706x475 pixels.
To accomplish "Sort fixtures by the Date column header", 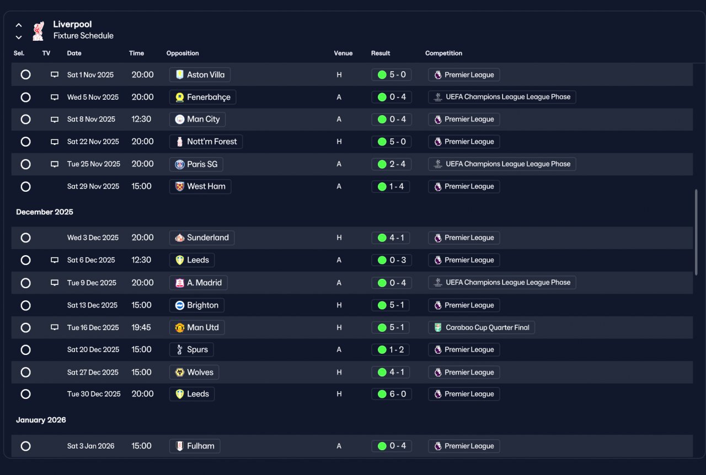I will point(74,53).
